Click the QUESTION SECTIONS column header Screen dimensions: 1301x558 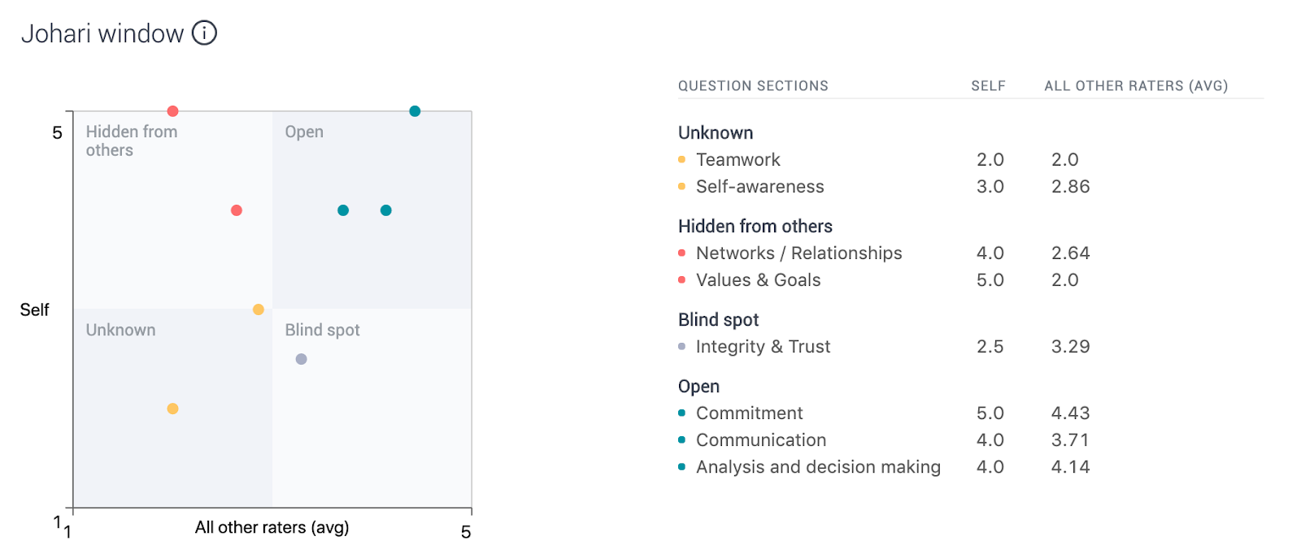click(x=753, y=86)
